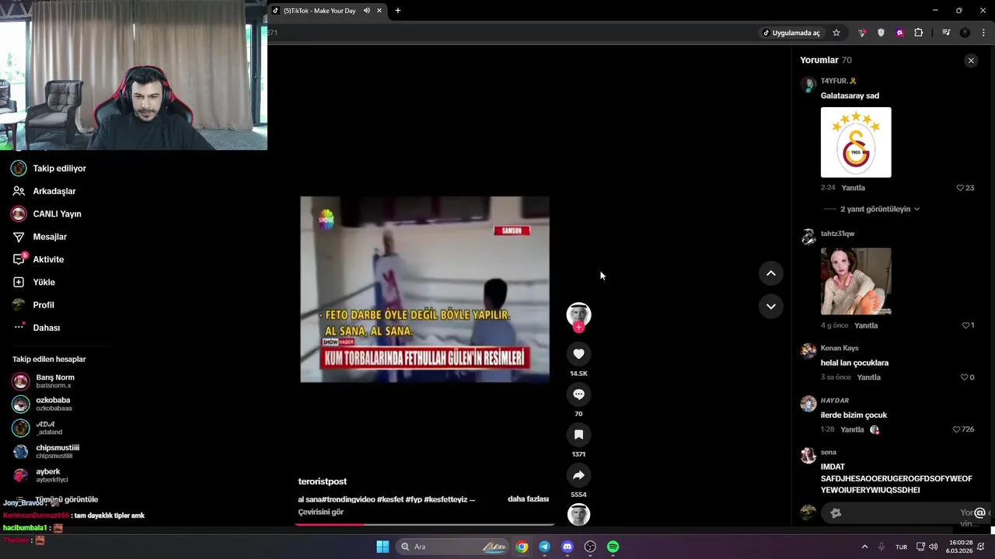995x559 pixels.
Task: Go to previous video with up arrow
Action: tap(770, 273)
